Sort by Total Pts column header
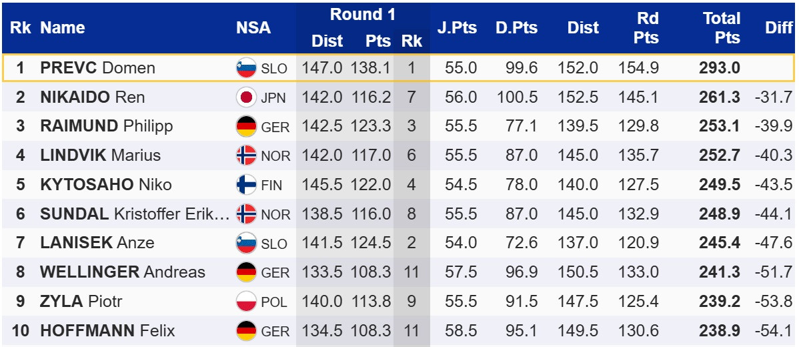The image size is (799, 347). [x=721, y=27]
